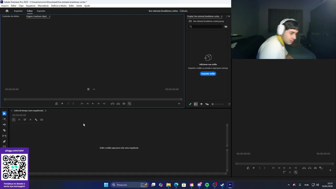Click the Project panel thumbnail zoom slider

(x=218, y=104)
